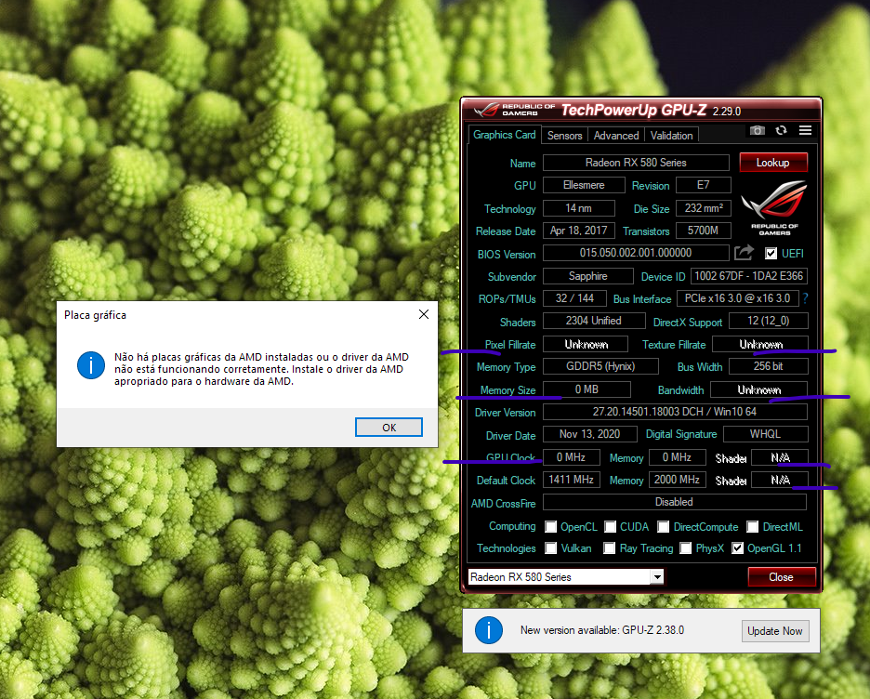The image size is (870, 699).
Task: Click the Subvendor value Sapphire
Action: coord(588,276)
